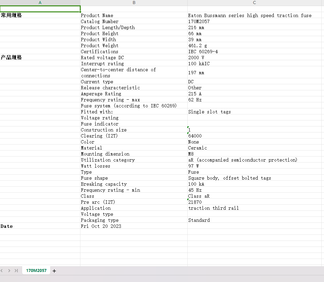Select the Rated voltage DC cell
324x282 pixels.
[x=134, y=57]
